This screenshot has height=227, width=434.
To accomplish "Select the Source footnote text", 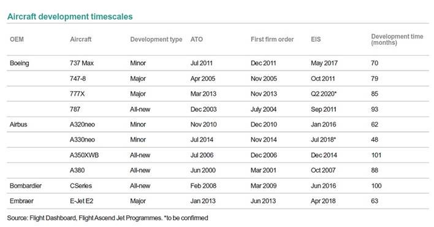I will tap(108, 218).
